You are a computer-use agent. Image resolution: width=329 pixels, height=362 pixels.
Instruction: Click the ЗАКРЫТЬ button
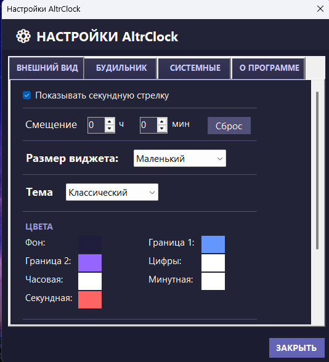click(x=297, y=348)
